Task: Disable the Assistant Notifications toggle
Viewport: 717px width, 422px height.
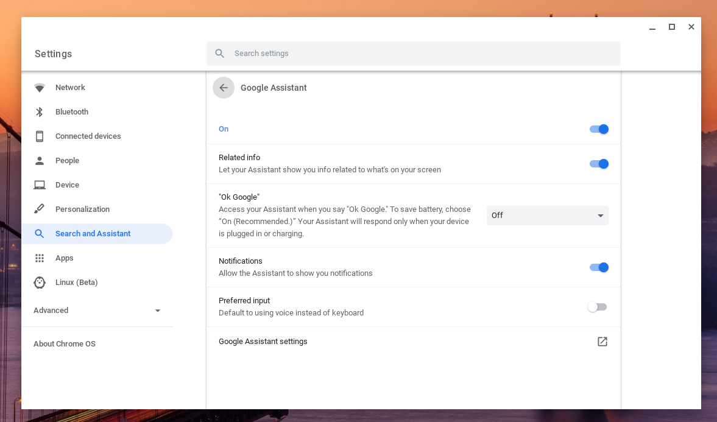Action: click(599, 267)
